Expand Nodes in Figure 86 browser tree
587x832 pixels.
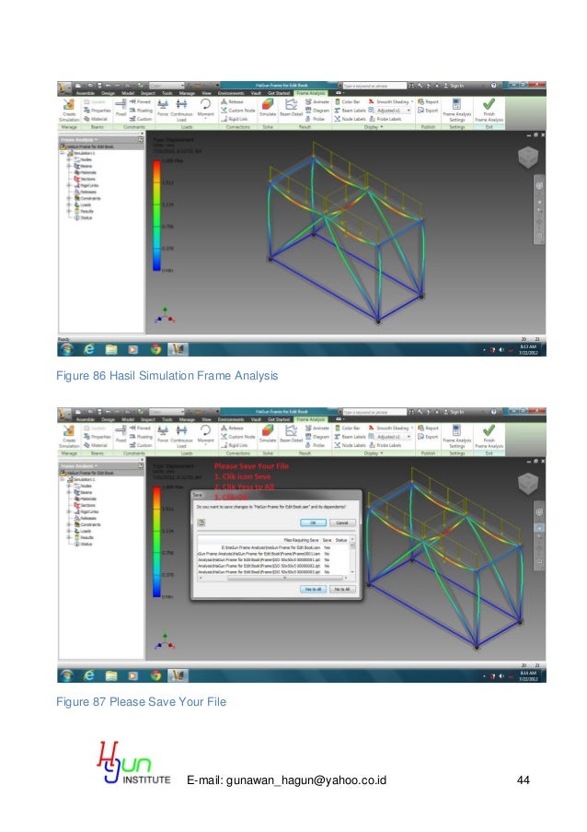[x=68, y=159]
